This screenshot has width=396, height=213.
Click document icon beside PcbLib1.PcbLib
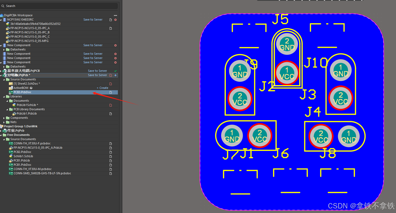point(111,114)
